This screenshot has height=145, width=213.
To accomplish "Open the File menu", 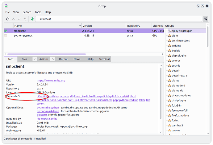I will pos(7,12).
